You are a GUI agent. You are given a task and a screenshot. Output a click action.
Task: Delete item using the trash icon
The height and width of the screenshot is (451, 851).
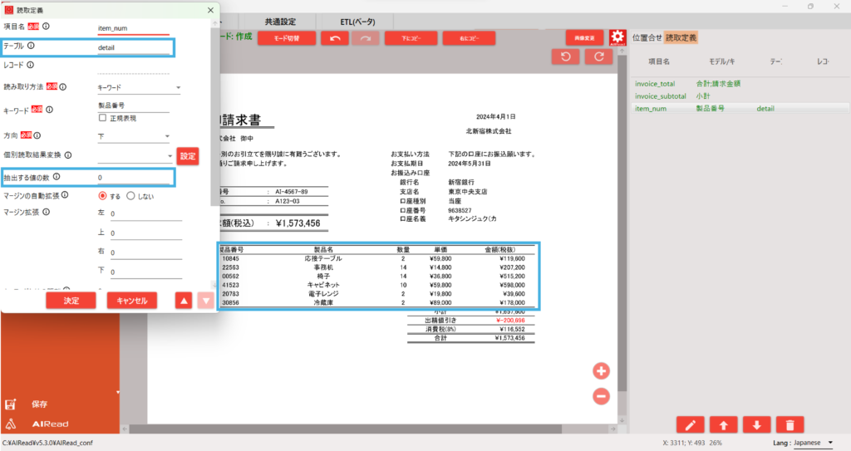click(x=788, y=424)
